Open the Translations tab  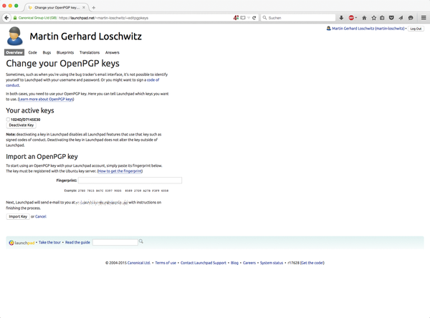[90, 52]
